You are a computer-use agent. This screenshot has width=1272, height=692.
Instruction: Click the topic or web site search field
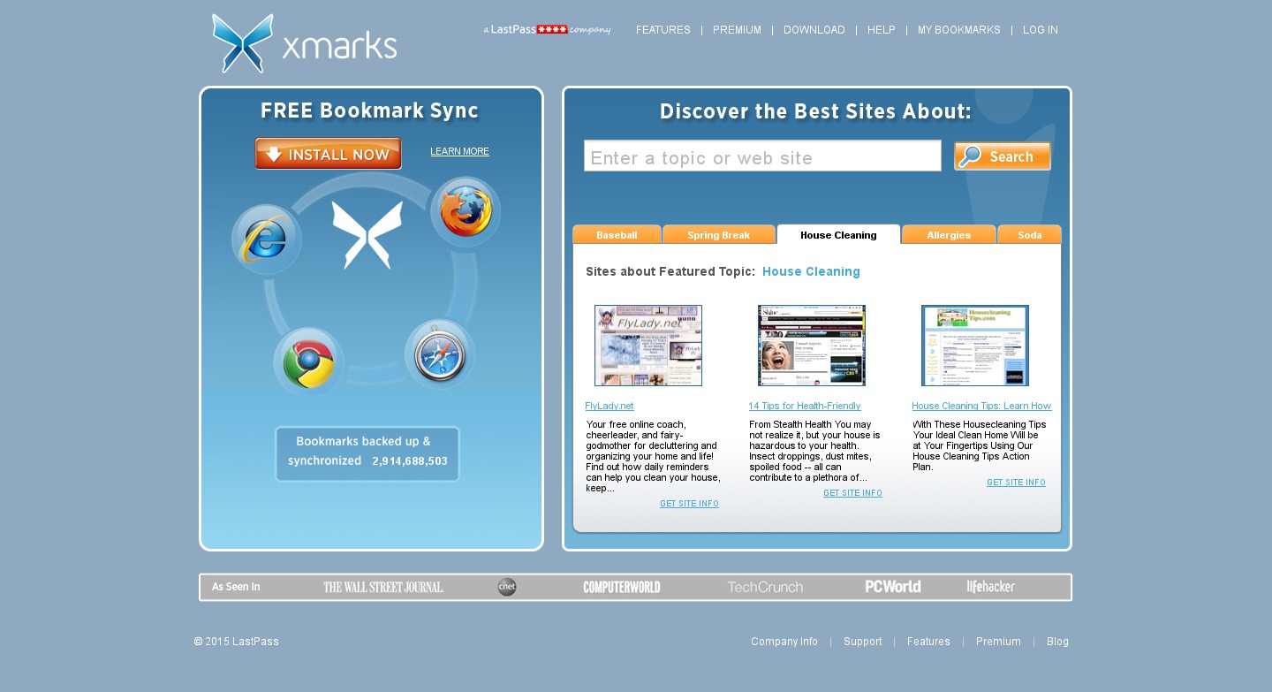coord(762,156)
